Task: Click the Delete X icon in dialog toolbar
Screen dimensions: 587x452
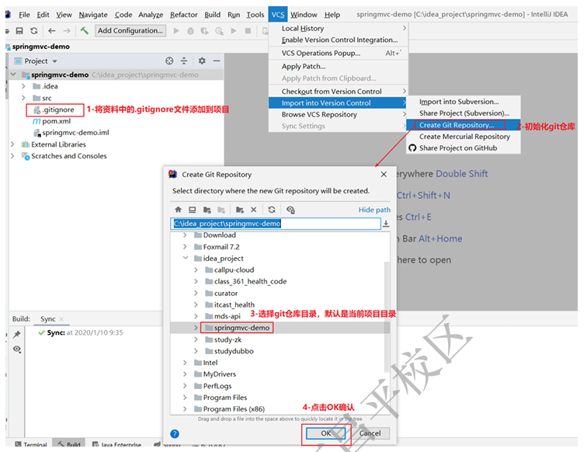Action: pos(253,210)
